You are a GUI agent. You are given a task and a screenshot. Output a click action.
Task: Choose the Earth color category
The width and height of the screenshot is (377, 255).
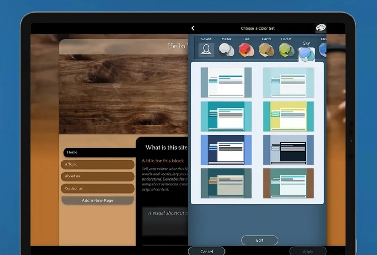[266, 50]
